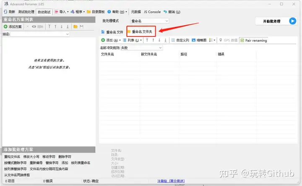This screenshot has height=186, width=302.
Task: Click the blue Start batch play icon
Action: pos(292,21)
